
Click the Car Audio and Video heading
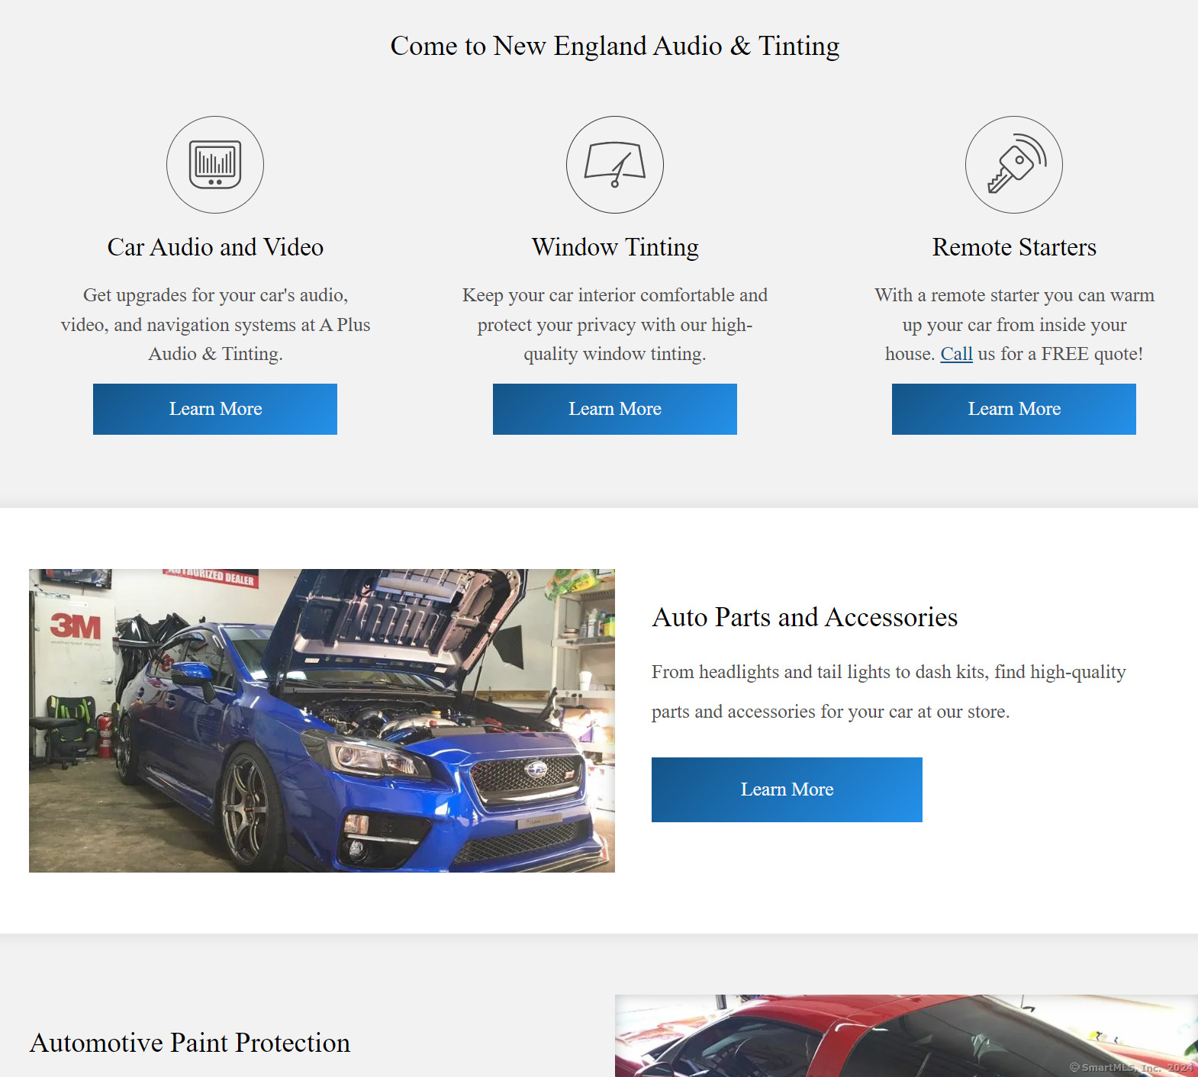click(x=215, y=247)
